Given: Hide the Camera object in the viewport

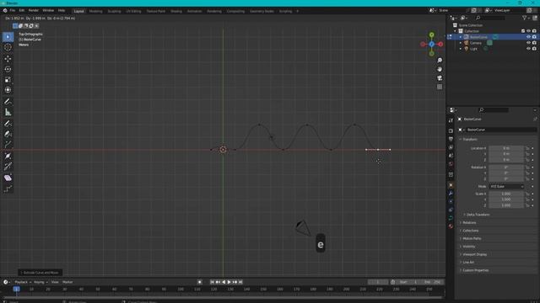Looking at the screenshot, I should 528,43.
